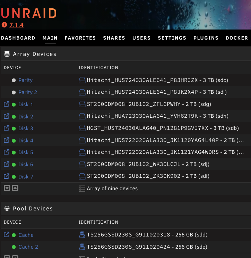Click the grey status dot for Parity 2

point(14,92)
